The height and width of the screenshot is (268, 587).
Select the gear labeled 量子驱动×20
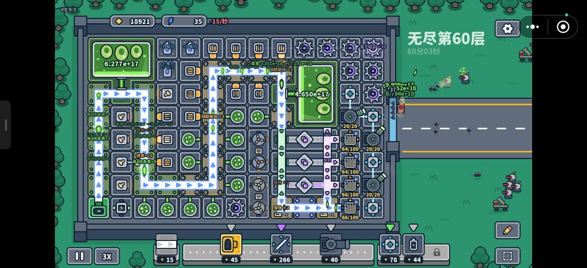coord(372,48)
